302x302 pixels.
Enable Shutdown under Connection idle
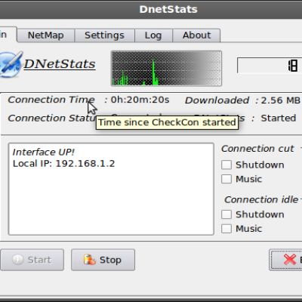[226, 214]
